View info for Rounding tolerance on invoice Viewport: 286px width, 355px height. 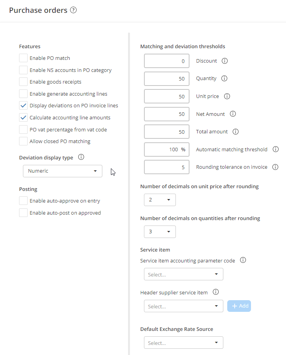pyautogui.click(x=276, y=167)
